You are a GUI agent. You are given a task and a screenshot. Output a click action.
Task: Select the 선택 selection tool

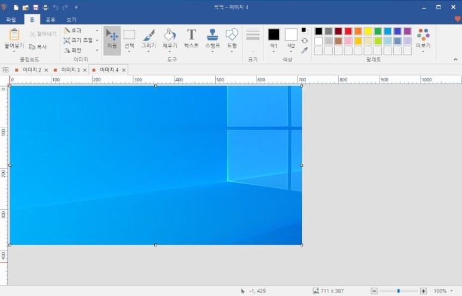click(x=129, y=37)
